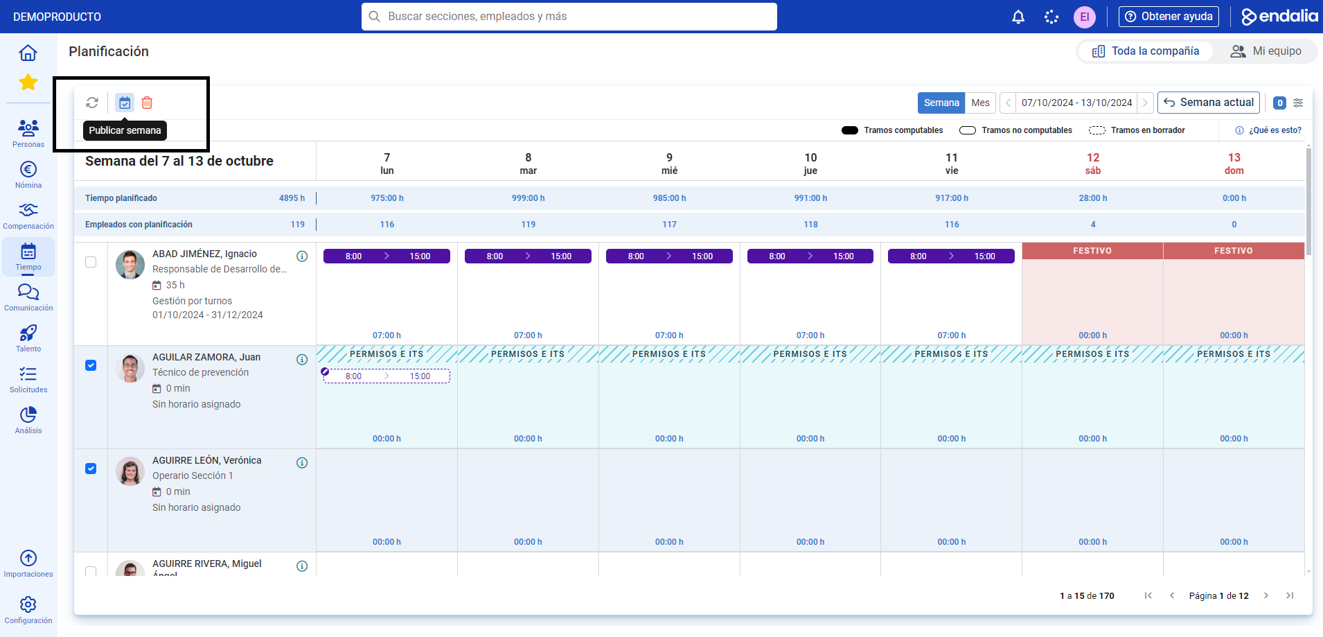The image size is (1323, 637).
Task: Open Compensación section in sidebar
Action: coord(28,215)
